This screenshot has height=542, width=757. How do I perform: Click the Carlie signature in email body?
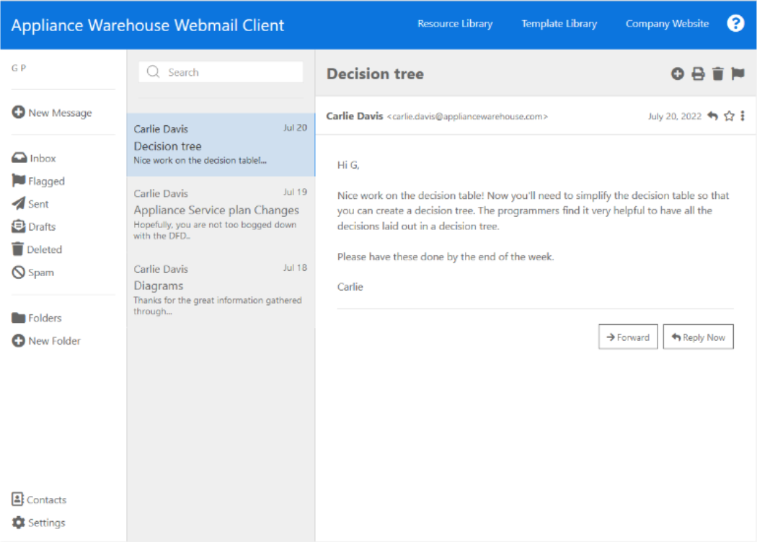coord(350,287)
